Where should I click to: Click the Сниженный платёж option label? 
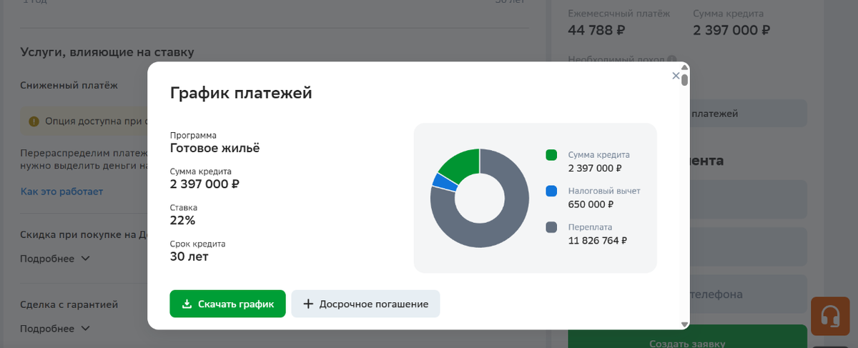click(69, 85)
